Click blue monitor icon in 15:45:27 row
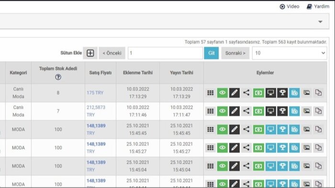335x188 pixels. (271, 147)
